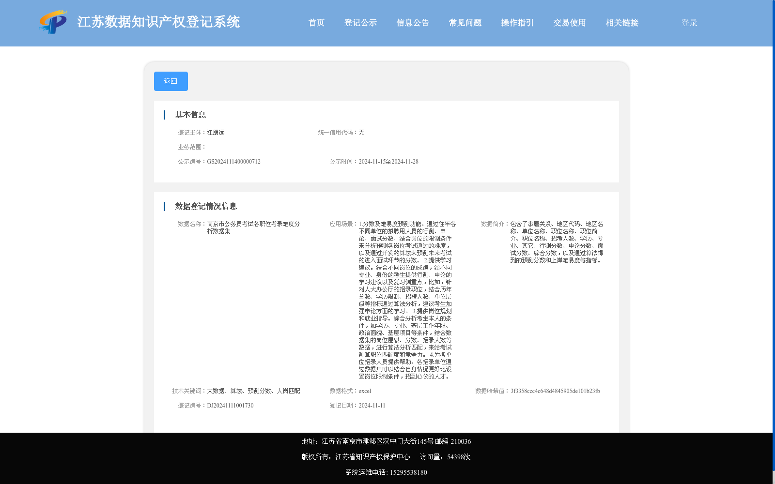775x484 pixels.
Task: Click the 业务范围 label
Action: click(192, 147)
